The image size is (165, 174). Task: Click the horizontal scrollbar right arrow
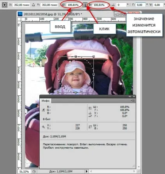(134, 171)
